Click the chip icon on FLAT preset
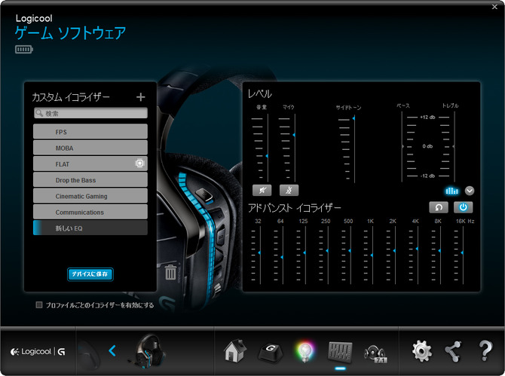The width and height of the screenshot is (505, 376). pyautogui.click(x=139, y=164)
